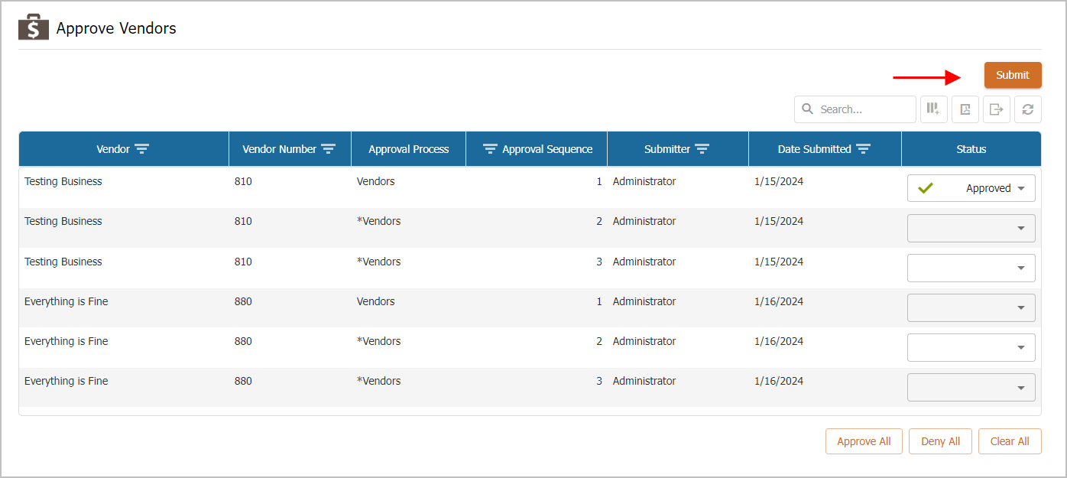Screen dimensions: 1067x478
Task: Click the Date Submitted filter icon
Action: [x=863, y=149]
